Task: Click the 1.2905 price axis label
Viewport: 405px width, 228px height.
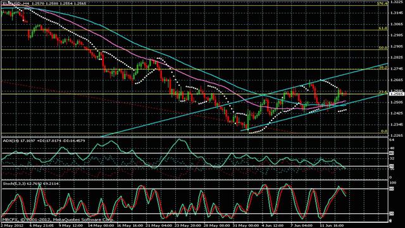Action: [397, 46]
